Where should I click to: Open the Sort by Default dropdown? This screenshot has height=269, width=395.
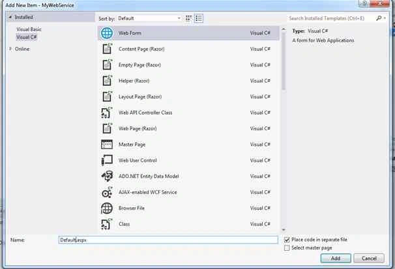149,18
